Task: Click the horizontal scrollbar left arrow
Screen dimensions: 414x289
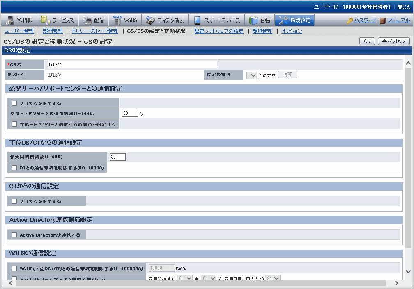Action: (11, 283)
